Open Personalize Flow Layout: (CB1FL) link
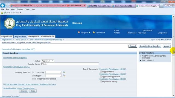 tap(113, 69)
